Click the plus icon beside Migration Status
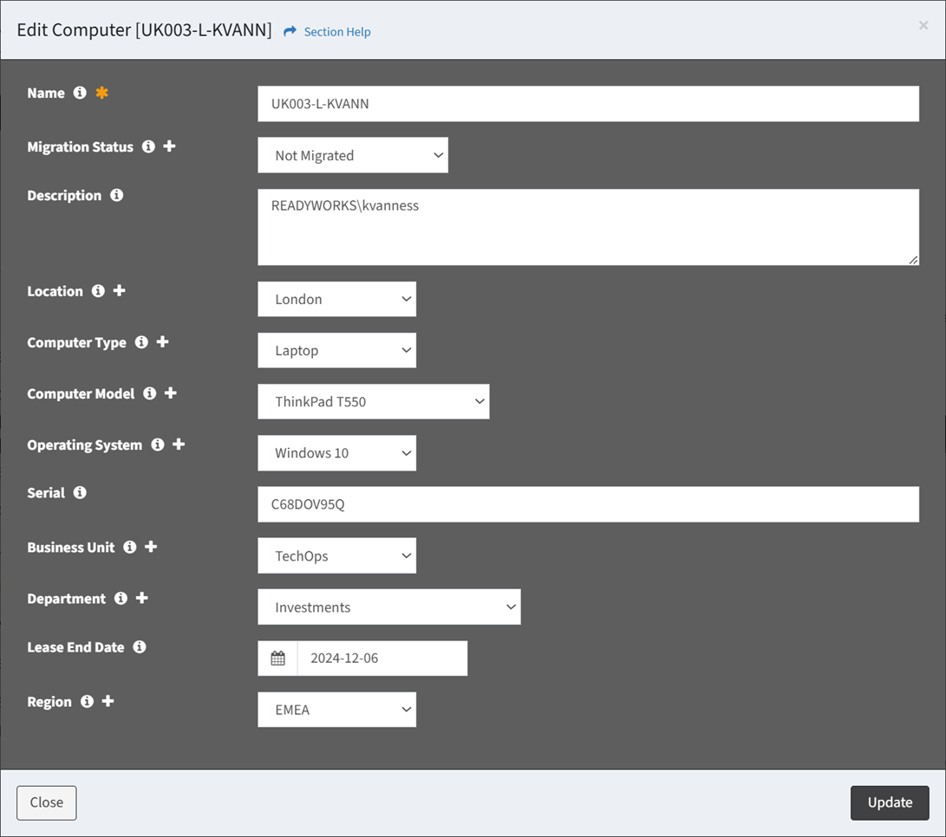 (169, 146)
